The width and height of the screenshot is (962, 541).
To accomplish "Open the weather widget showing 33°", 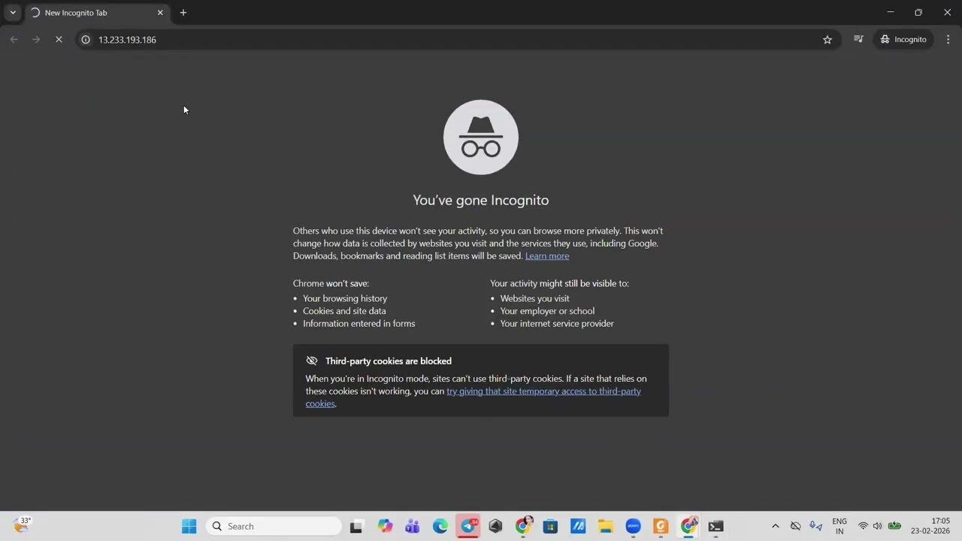I will [x=23, y=525].
